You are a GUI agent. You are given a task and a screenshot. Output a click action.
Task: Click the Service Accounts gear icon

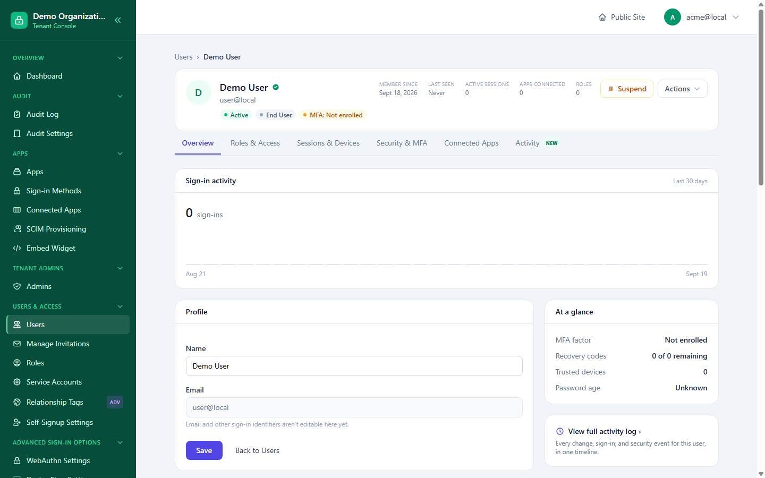[x=17, y=382]
